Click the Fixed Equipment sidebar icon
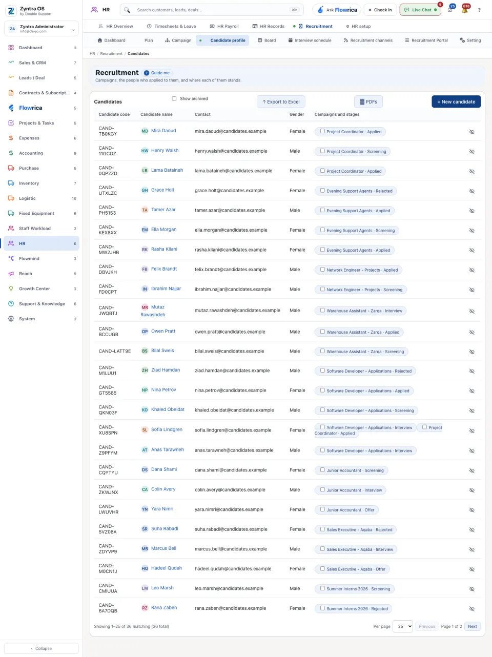 (x=11, y=213)
